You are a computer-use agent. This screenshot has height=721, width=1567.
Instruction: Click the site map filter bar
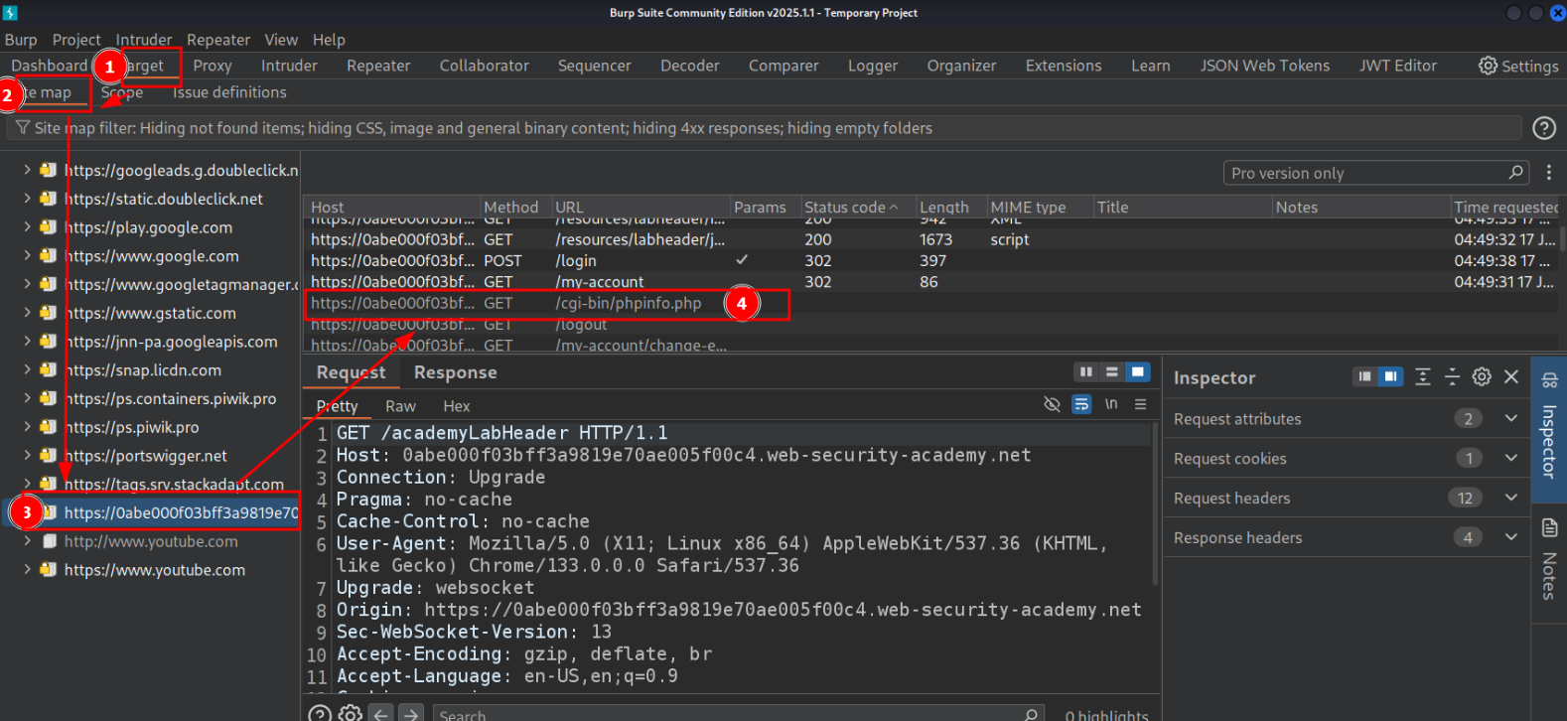click(765, 128)
